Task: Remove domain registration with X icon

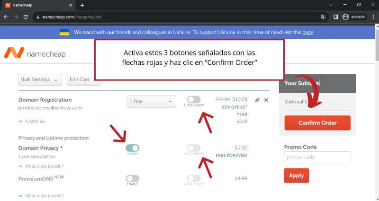Action: point(266,100)
